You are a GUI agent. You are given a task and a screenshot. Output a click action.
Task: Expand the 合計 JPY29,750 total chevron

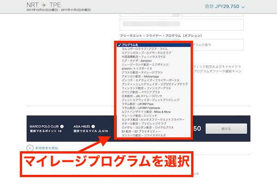[243, 7]
